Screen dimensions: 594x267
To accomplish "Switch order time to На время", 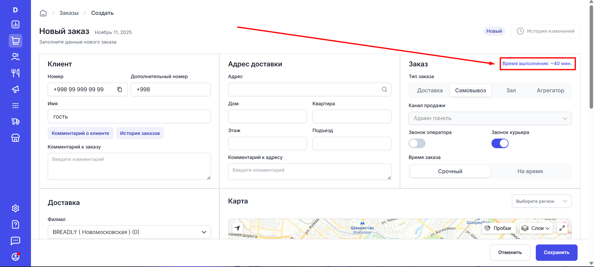I will 530,171.
